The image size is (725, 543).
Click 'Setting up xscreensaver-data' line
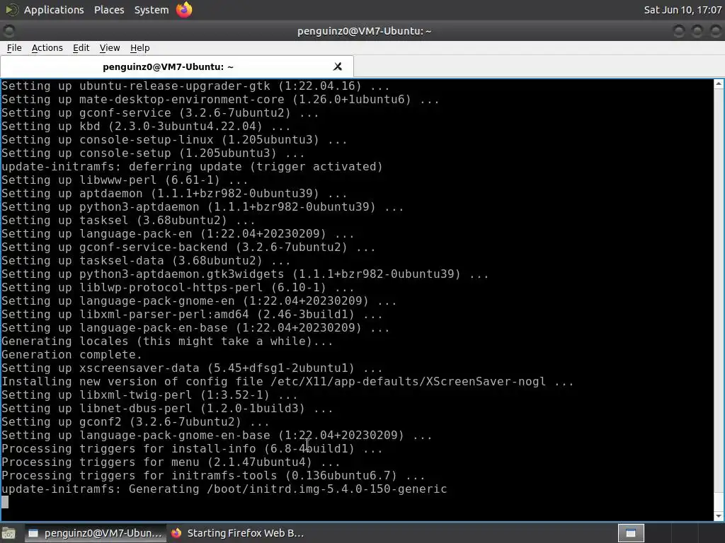tap(192, 368)
